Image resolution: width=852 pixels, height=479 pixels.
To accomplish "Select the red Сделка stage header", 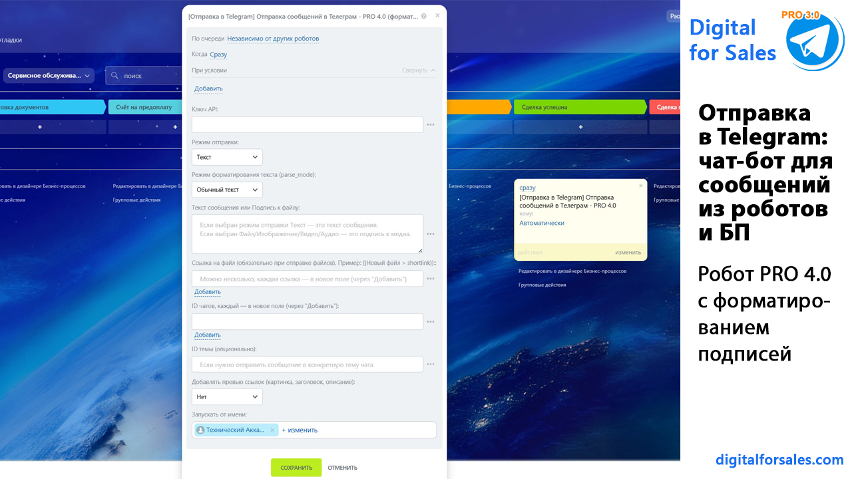I will [x=665, y=106].
